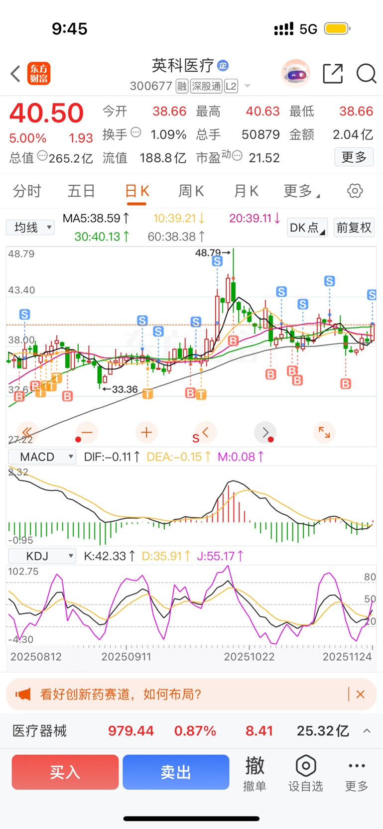Tap the DIF:-0.11 MACD value
The width and height of the screenshot is (383, 829).
coord(112,457)
